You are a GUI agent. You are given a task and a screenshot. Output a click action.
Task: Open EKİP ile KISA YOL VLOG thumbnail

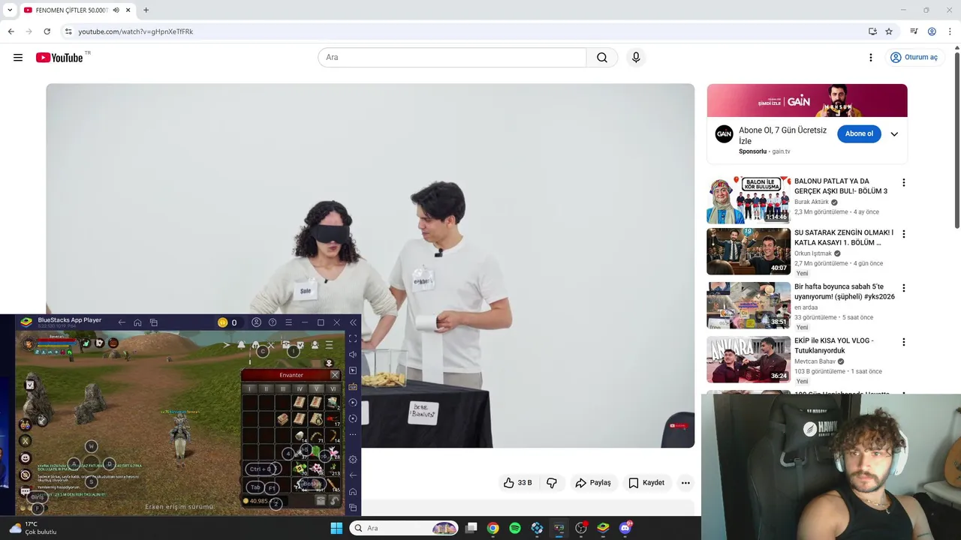pyautogui.click(x=749, y=359)
